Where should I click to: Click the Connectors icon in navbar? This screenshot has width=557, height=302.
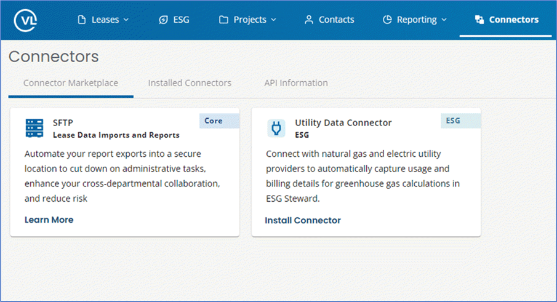(479, 20)
